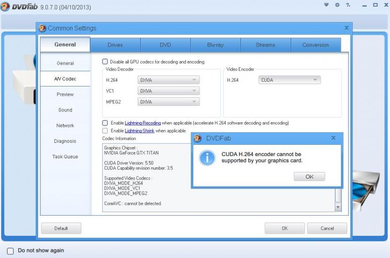
Task: Check the Do not show again box
Action: pyautogui.click(x=10, y=251)
